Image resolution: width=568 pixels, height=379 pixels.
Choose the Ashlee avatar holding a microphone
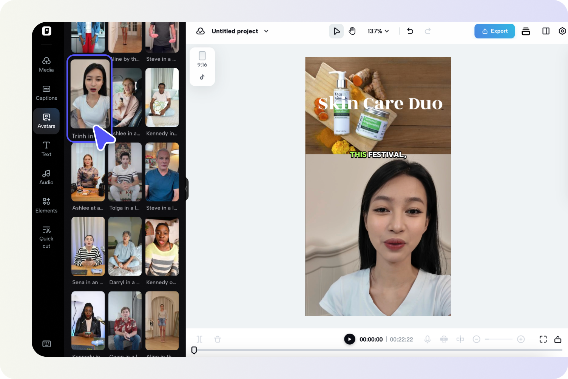pyautogui.click(x=127, y=97)
